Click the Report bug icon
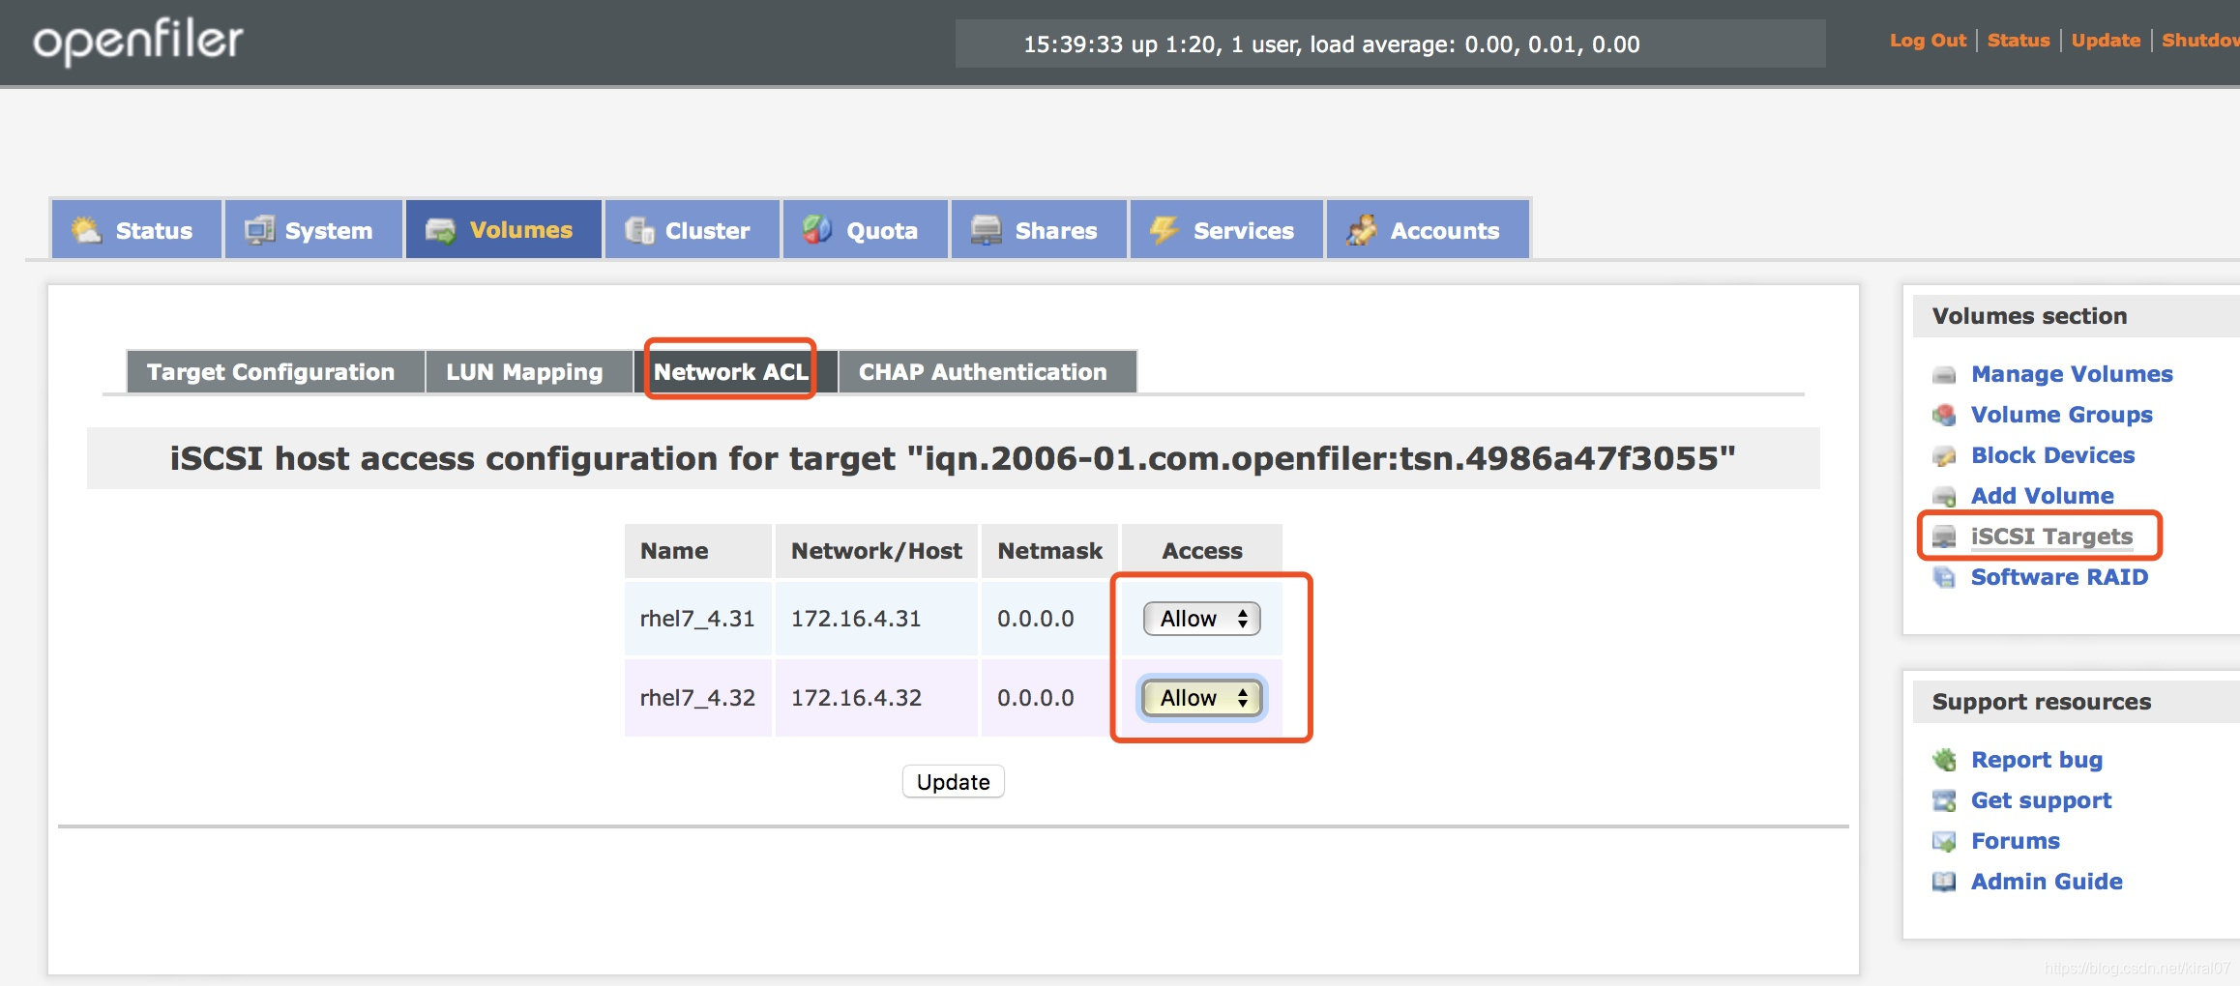The image size is (2240, 986). pos(1944,761)
